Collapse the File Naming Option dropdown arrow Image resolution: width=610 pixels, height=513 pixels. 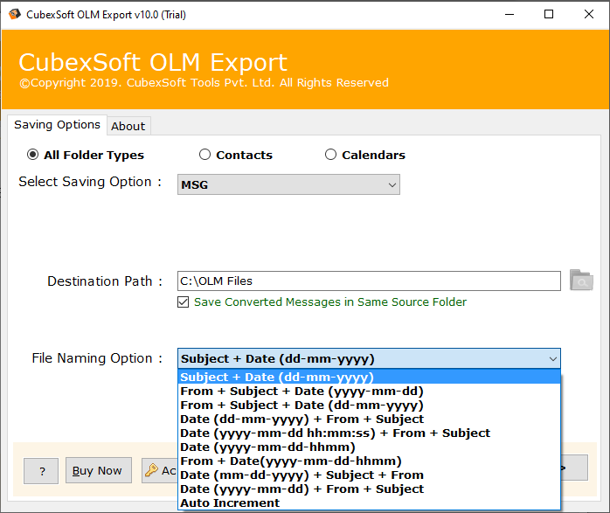click(x=553, y=358)
